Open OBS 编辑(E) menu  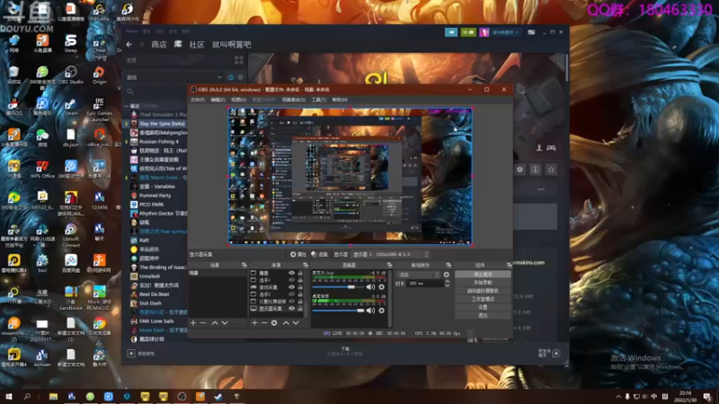tap(217, 100)
